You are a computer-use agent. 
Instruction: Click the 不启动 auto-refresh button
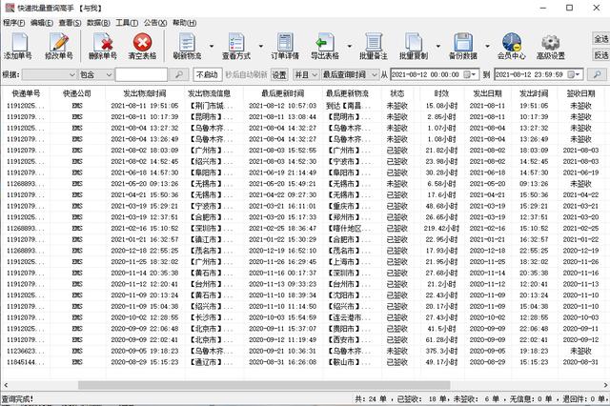coord(208,74)
